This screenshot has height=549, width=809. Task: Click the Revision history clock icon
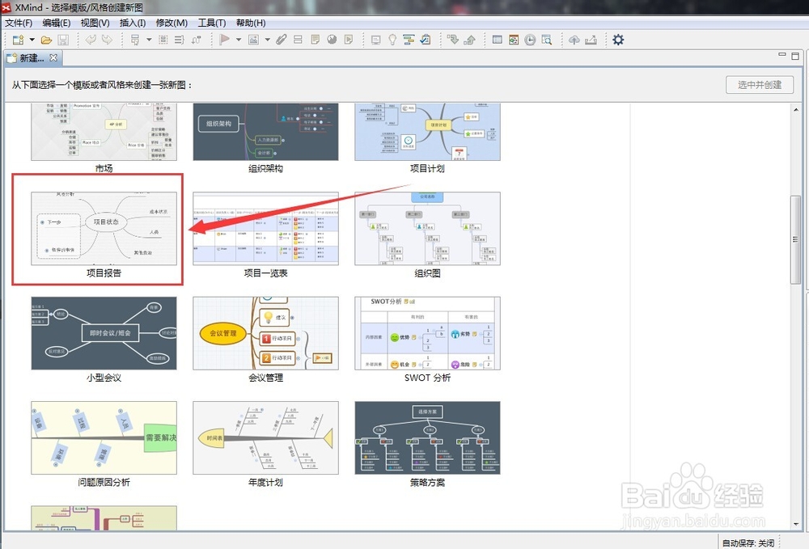pyautogui.click(x=530, y=40)
